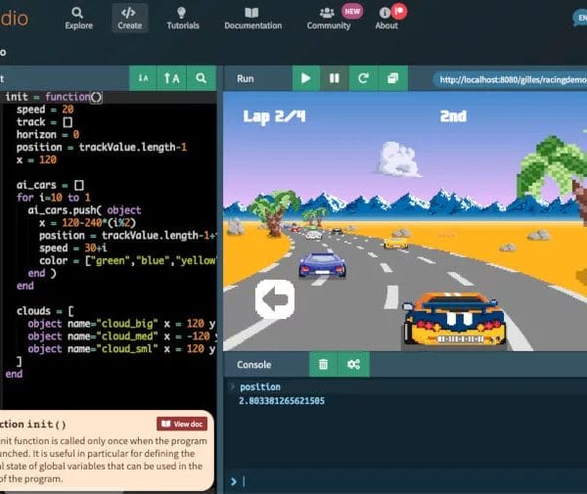
Task: Decrease the editor font size
Action: click(143, 78)
